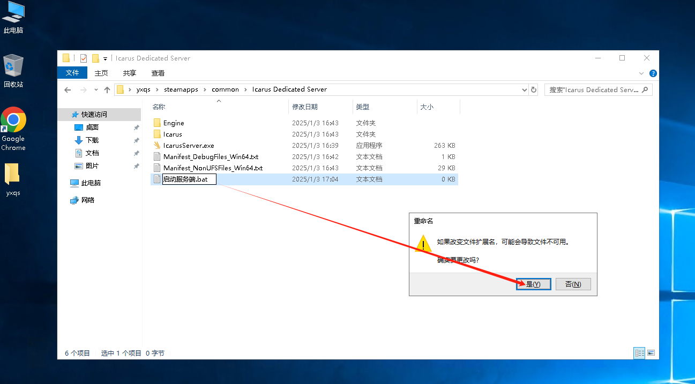Refresh the current folder view

click(x=534, y=89)
